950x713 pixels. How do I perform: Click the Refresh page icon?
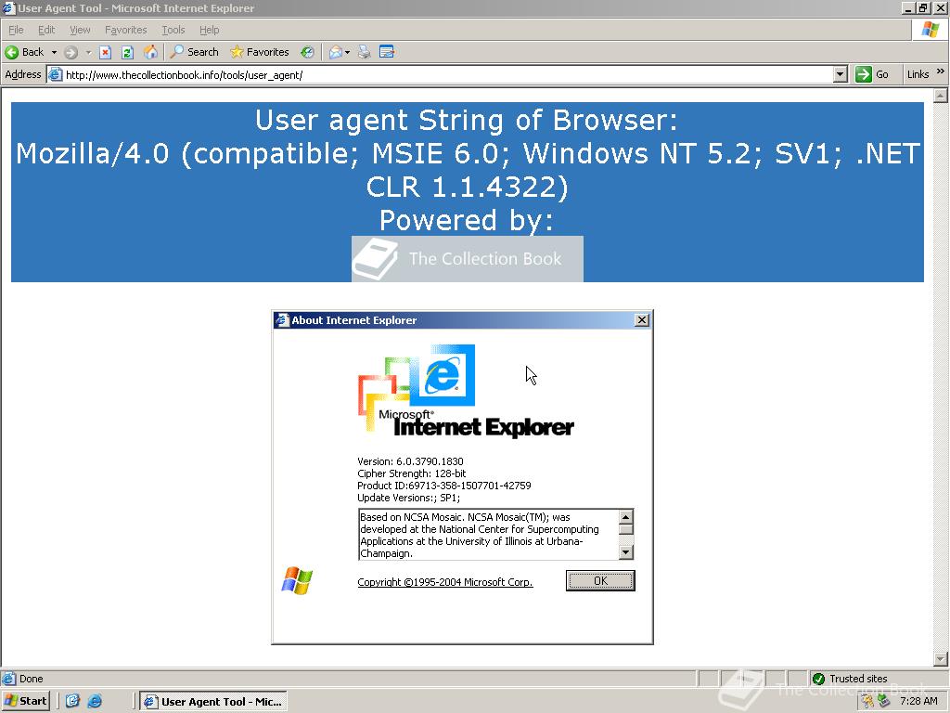tap(127, 52)
